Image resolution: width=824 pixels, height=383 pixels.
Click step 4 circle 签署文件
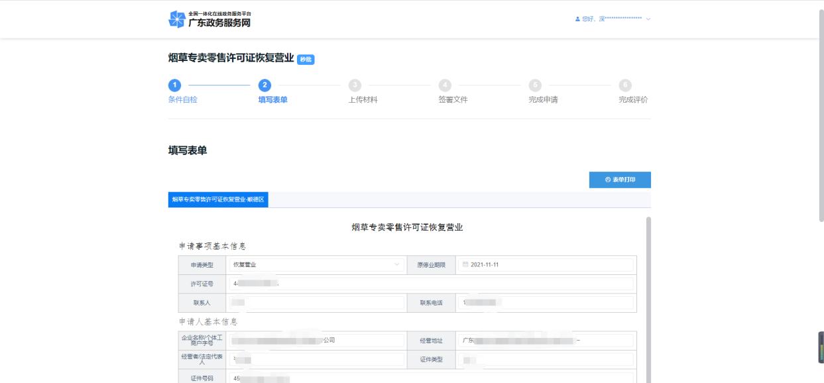point(445,85)
